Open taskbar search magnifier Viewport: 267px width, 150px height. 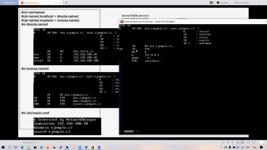click(x=9, y=147)
